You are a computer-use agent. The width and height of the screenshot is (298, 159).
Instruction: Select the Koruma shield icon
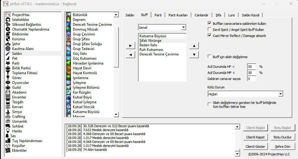point(8,39)
